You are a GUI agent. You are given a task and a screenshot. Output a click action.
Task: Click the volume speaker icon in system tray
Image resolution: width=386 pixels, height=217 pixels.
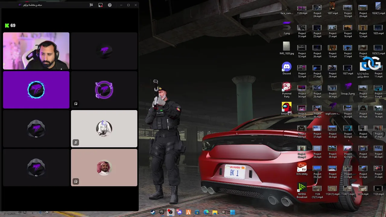(x=20, y=212)
